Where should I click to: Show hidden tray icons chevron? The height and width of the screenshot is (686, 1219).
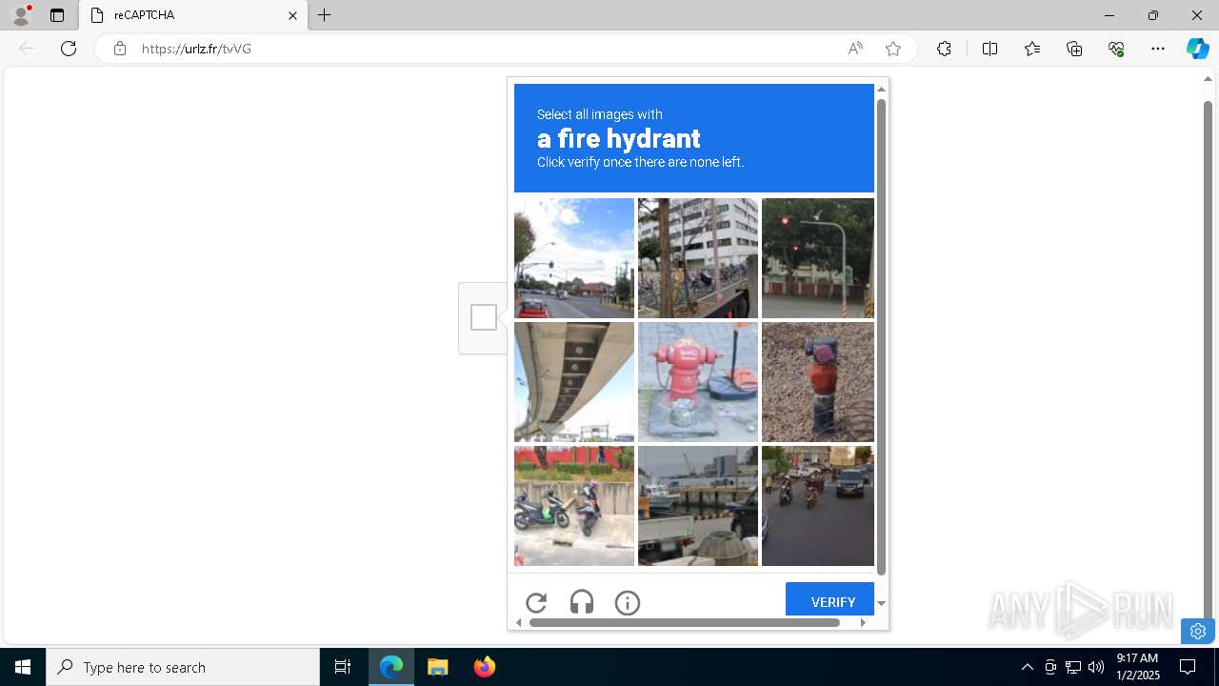1027,667
